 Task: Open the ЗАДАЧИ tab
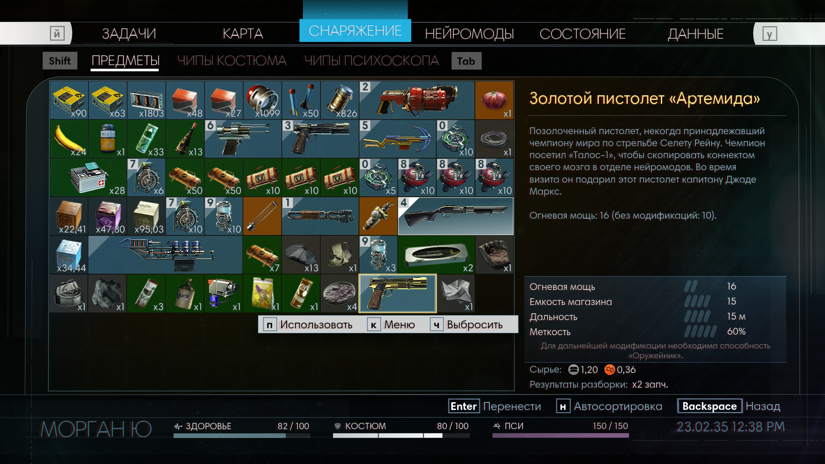point(129,34)
